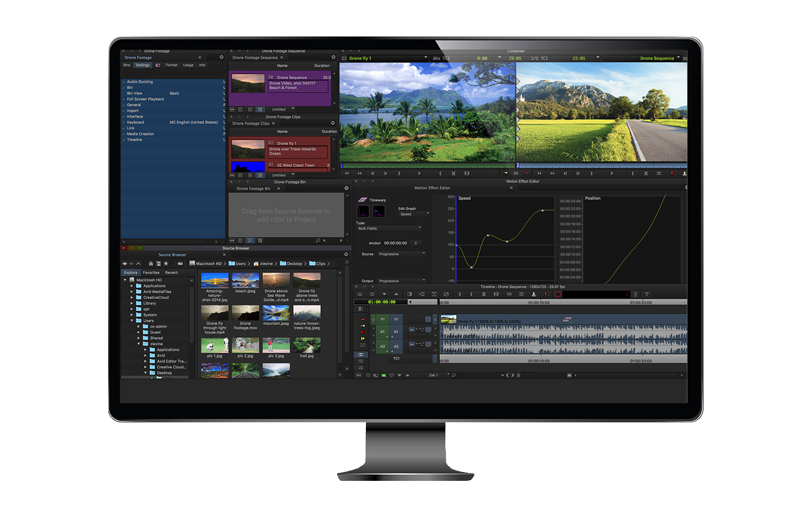Go up one folder level in Source Browser
The width and height of the screenshot is (805, 511).
138,264
